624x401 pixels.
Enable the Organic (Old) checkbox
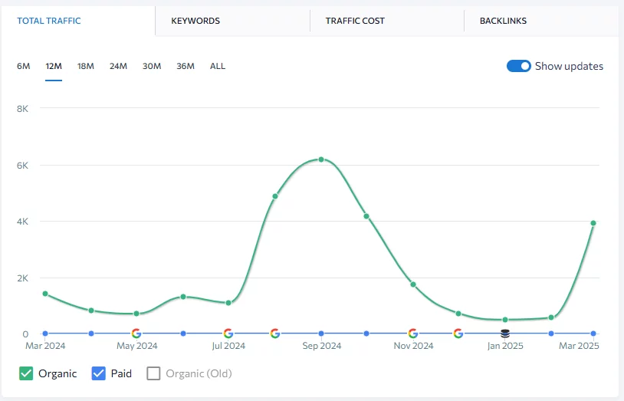(x=153, y=373)
